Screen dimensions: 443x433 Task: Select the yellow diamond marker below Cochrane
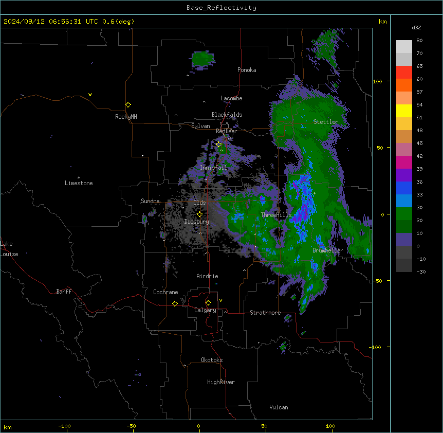[175, 303]
